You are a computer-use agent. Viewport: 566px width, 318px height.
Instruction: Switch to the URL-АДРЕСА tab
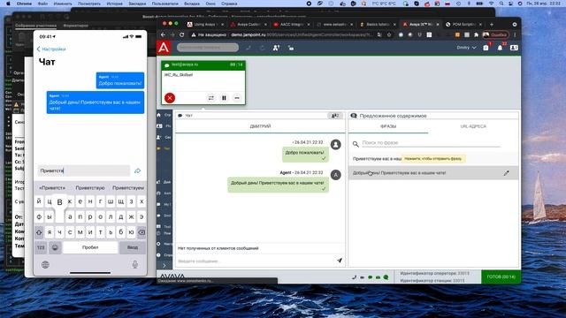473,126
